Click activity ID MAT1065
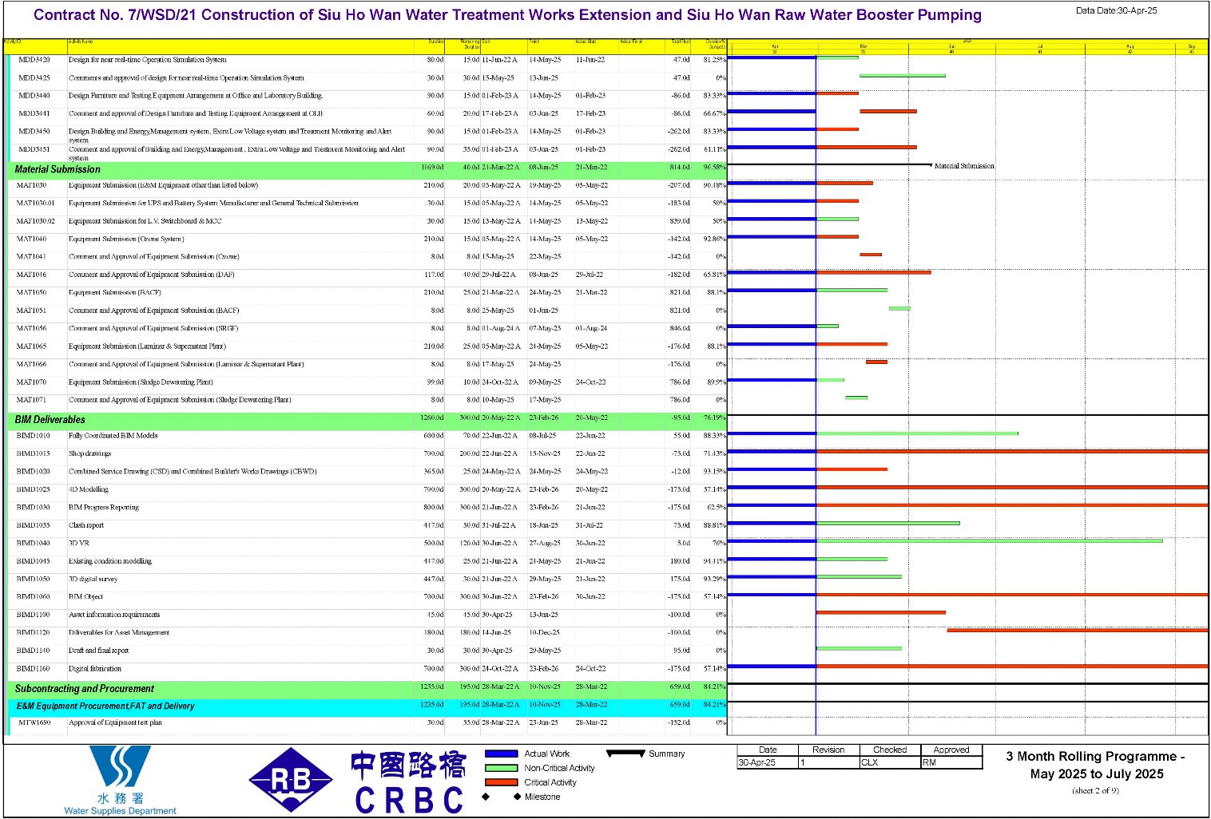The width and height of the screenshot is (1211, 819). click(32, 346)
